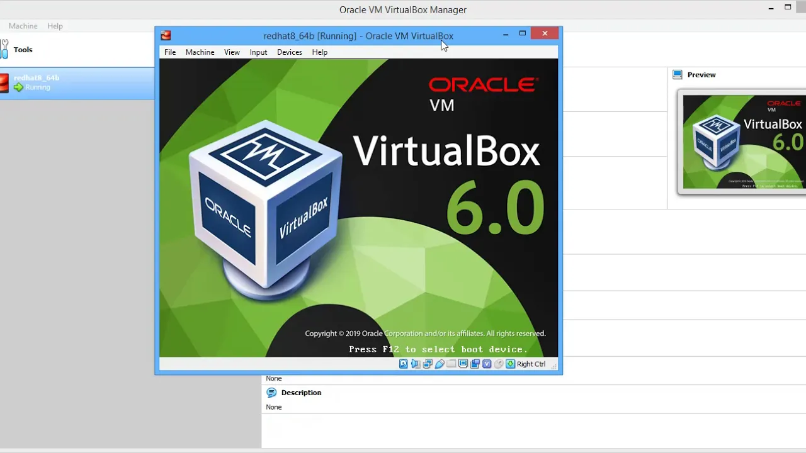Image resolution: width=806 pixels, height=453 pixels.
Task: Minimize the VirtualBox Manager window
Action: click(771, 8)
